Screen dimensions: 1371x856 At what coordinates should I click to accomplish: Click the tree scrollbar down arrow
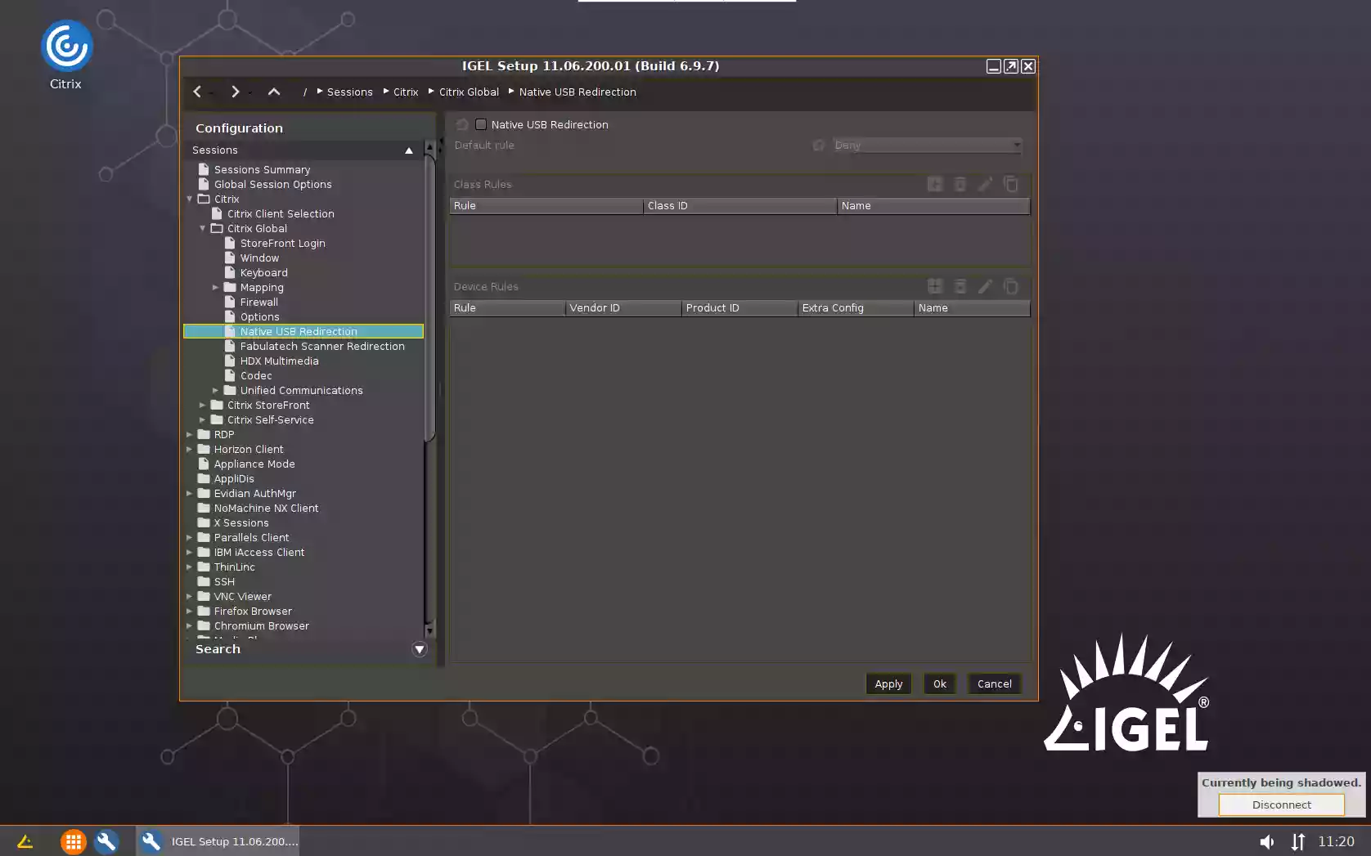point(429,630)
